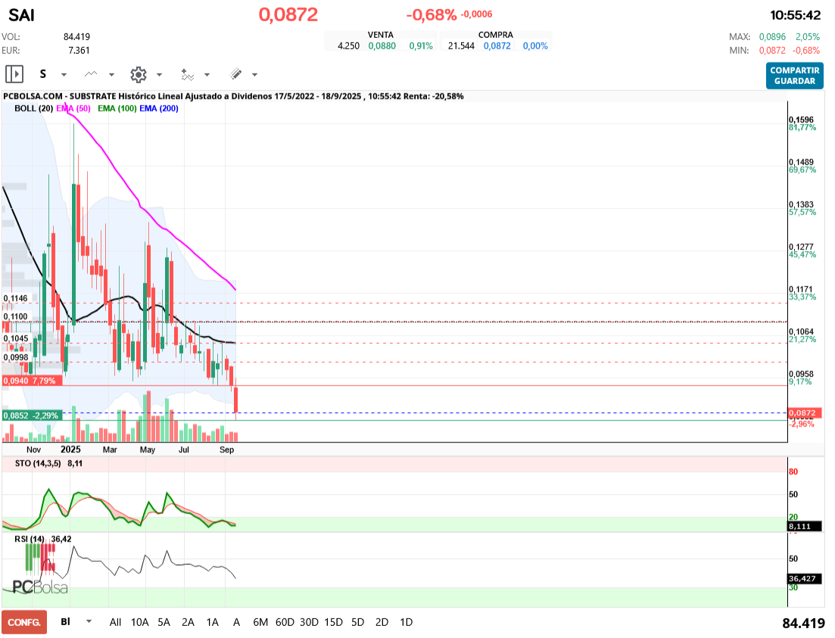
Task: Click the S interval icon
Action: coord(43,74)
